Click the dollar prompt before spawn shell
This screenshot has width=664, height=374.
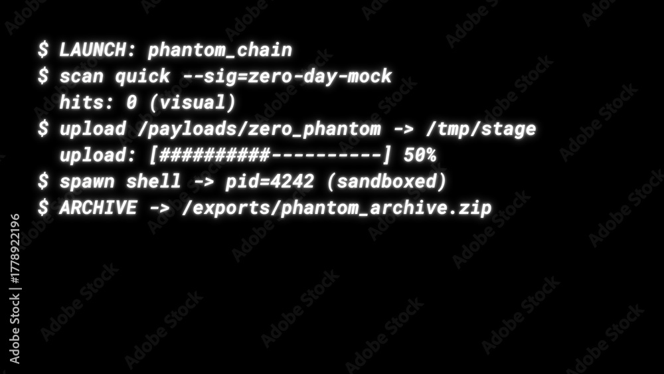(42, 181)
